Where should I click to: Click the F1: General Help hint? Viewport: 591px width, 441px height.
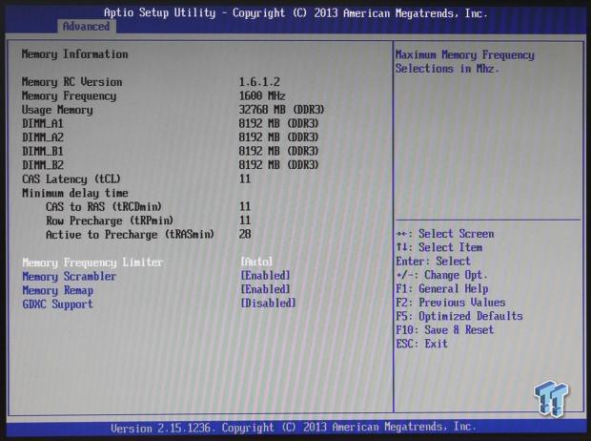click(x=442, y=289)
